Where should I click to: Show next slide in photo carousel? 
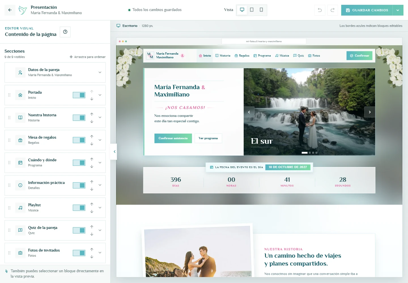(370, 112)
